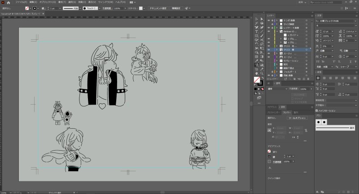The width and height of the screenshot is (359, 194).
Task: Open the ファイル(F) menu
Action: 21,2
